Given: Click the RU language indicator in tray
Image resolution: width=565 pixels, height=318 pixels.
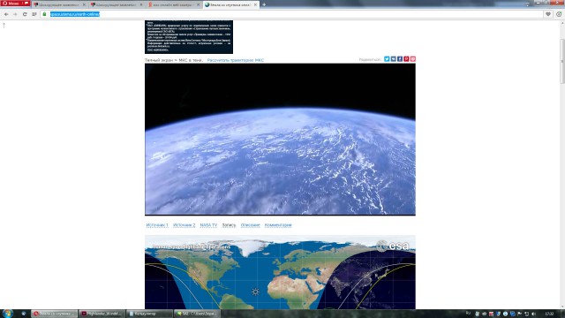Looking at the screenshot, I should [x=469, y=313].
